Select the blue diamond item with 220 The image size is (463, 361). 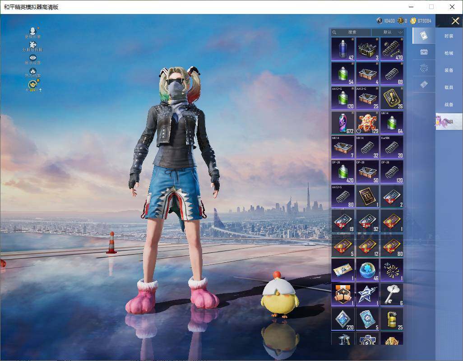(343, 319)
